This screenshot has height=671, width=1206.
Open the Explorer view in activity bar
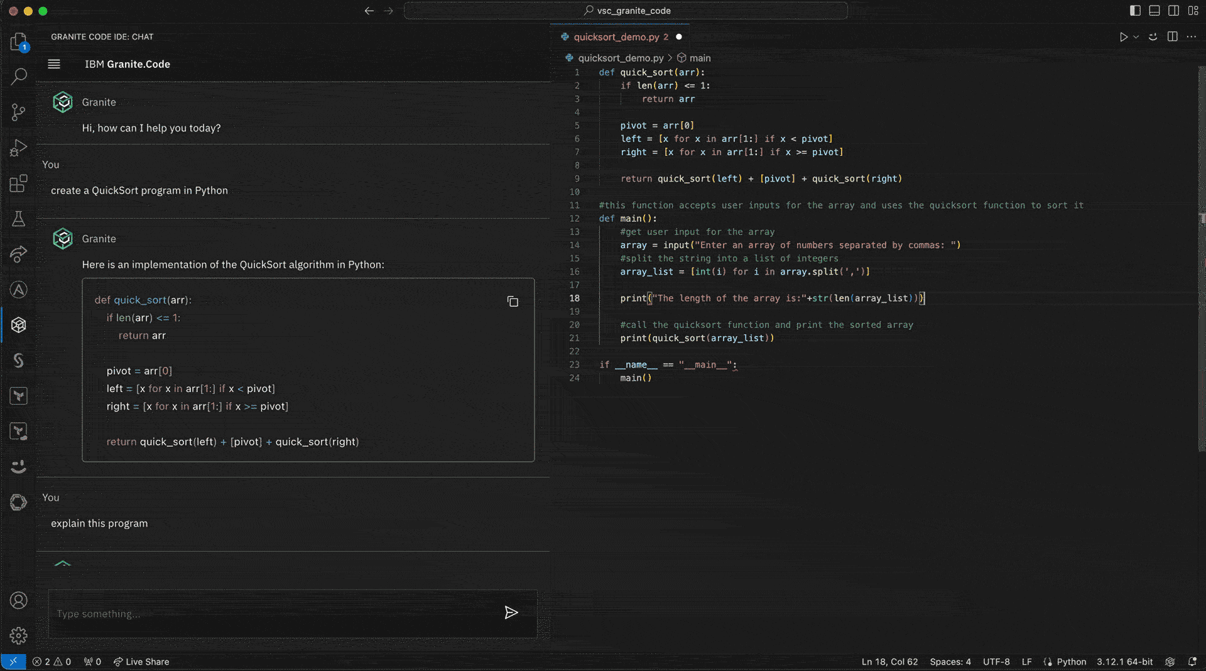coord(18,41)
